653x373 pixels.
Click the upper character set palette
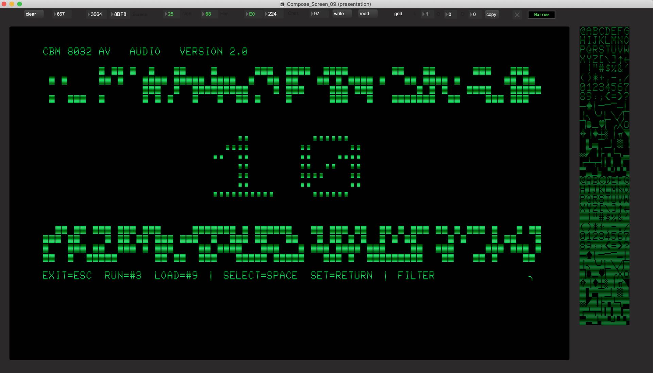604,101
